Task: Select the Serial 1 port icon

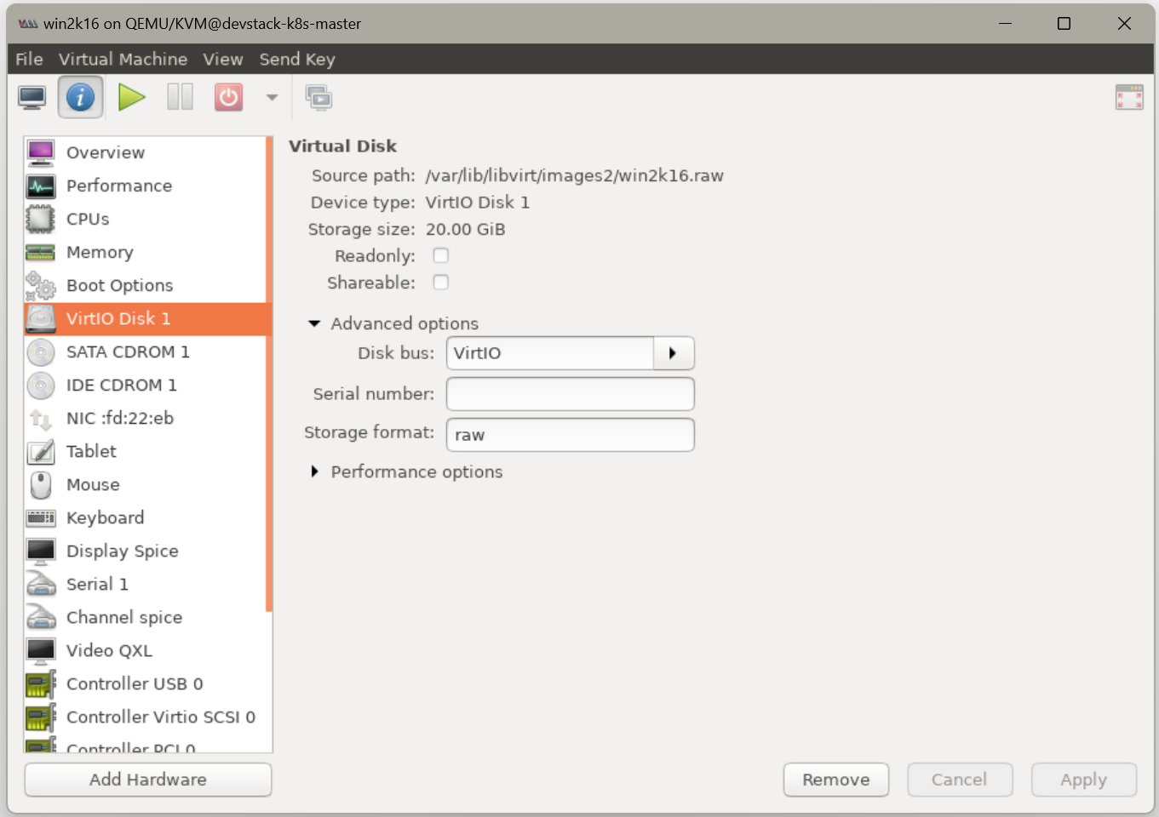Action: (x=41, y=584)
